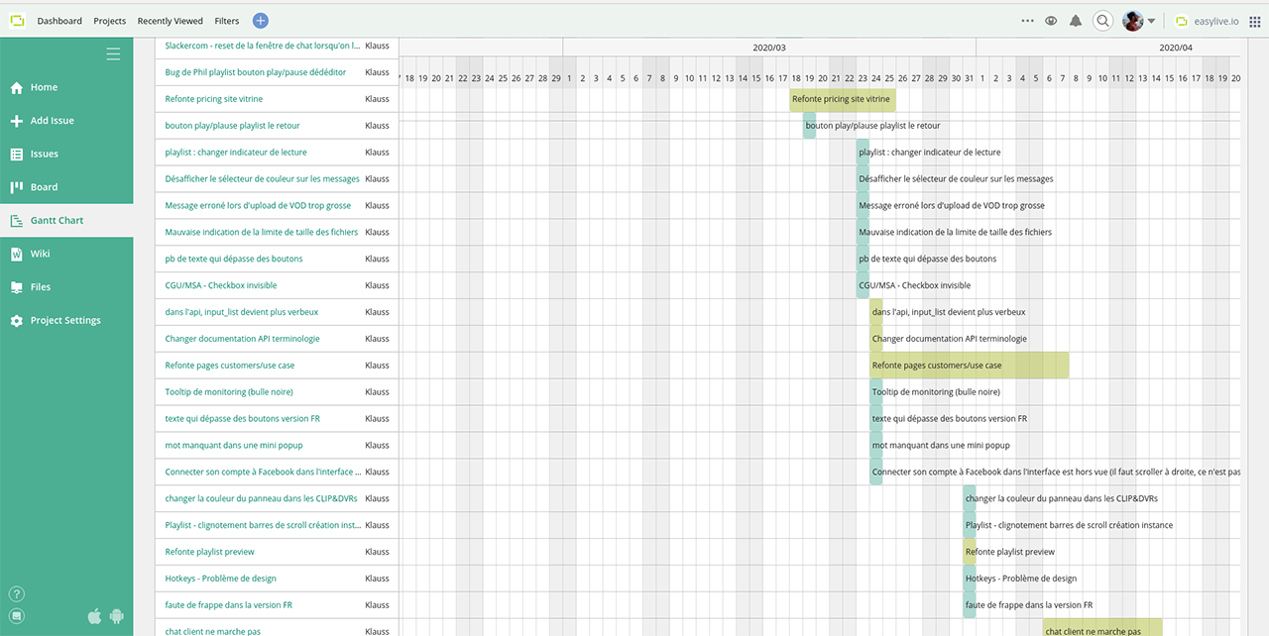
Task: Click the Apple download icon at sidebar bottom
Action: click(x=94, y=615)
